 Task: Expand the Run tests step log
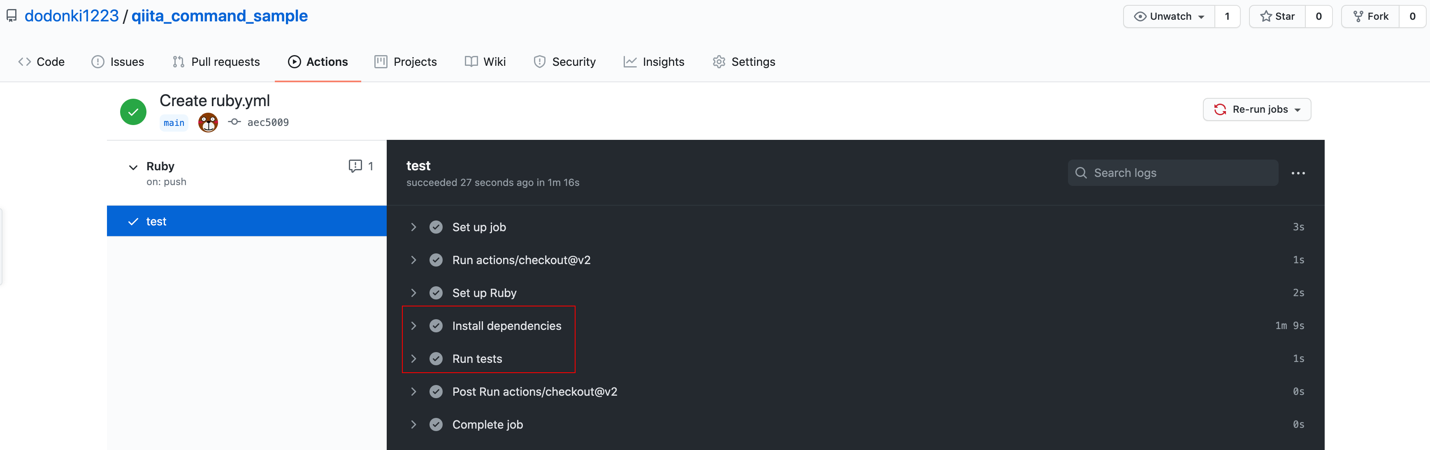coord(476,358)
